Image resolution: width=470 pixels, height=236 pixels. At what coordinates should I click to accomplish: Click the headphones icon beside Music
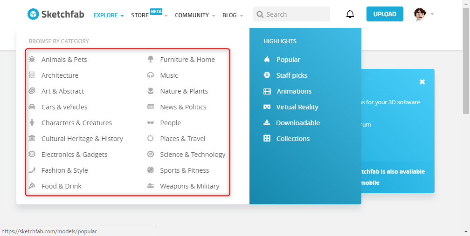pyautogui.click(x=151, y=75)
